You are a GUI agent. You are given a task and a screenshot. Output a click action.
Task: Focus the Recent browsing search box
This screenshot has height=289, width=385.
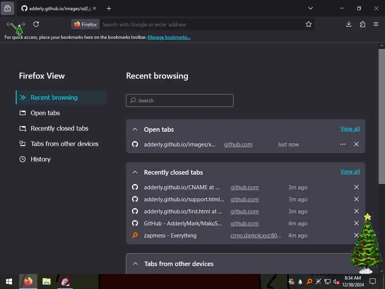point(179,100)
